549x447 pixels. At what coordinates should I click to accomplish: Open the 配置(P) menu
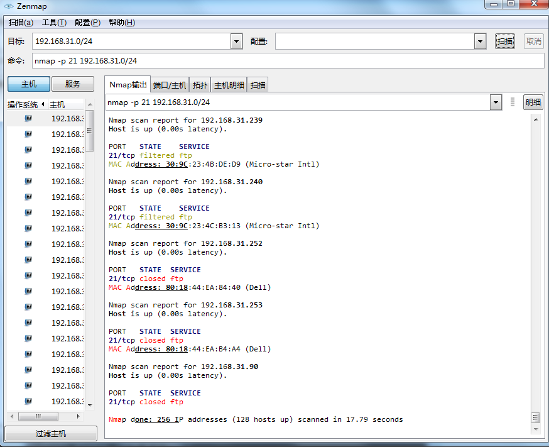[87, 23]
